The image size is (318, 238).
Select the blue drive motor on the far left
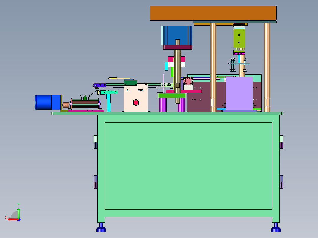click(x=48, y=102)
